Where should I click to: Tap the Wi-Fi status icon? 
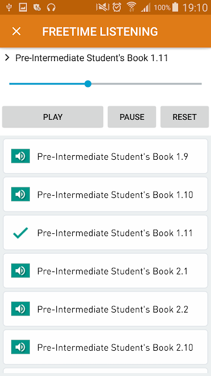(x=131, y=7)
